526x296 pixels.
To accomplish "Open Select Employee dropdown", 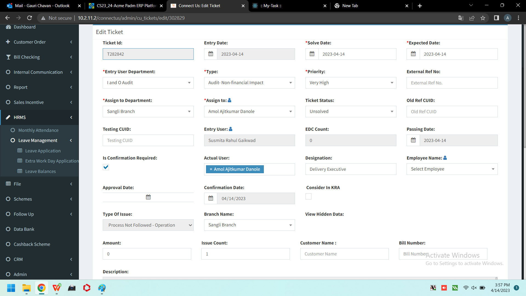I will (x=452, y=169).
